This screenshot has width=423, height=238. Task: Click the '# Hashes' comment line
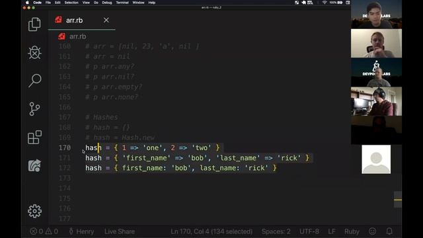(x=102, y=118)
